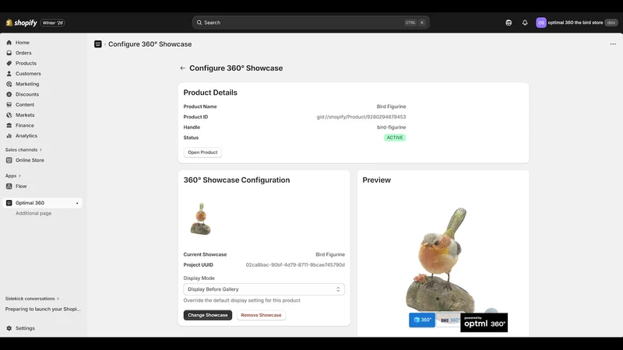
Task: Click the Flow app icon
Action: (x=9, y=186)
